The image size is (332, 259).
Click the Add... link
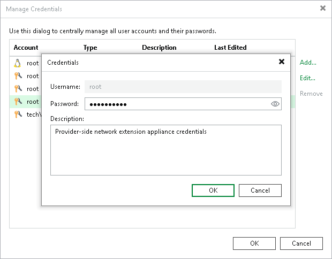pyautogui.click(x=308, y=63)
